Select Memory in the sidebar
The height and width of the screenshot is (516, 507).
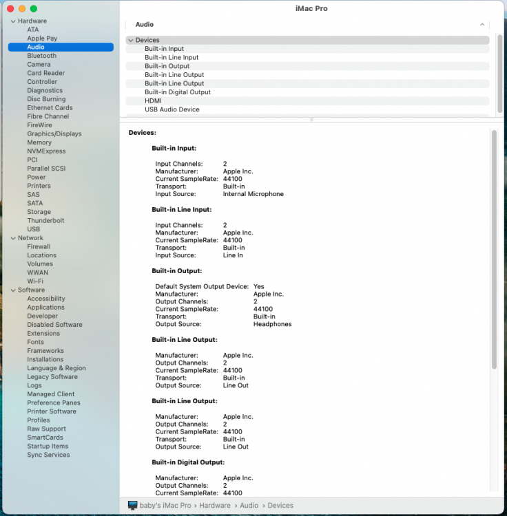click(39, 142)
